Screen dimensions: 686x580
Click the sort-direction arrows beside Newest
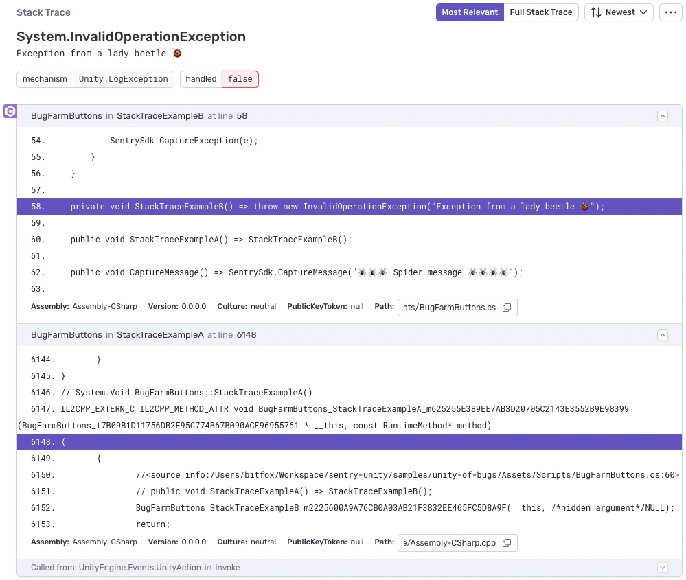(x=597, y=12)
